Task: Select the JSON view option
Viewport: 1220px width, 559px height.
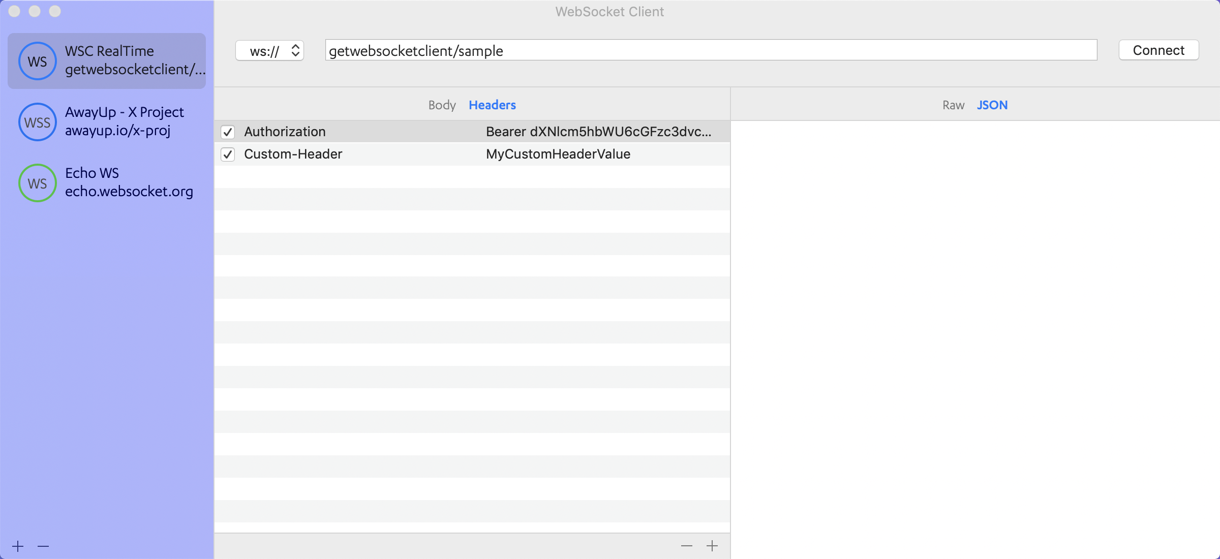Action: tap(992, 105)
